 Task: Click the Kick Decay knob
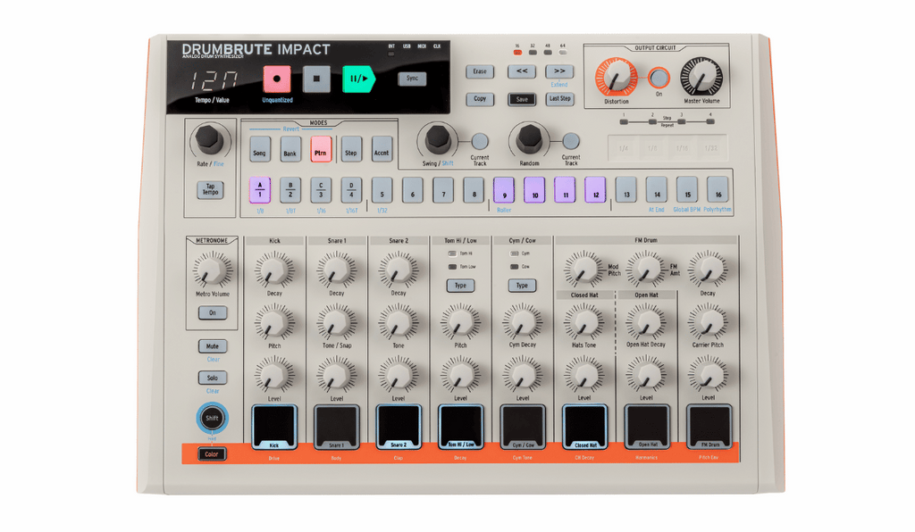pos(274,270)
